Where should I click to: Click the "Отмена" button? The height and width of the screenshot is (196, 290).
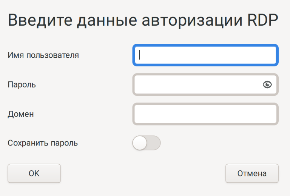[252, 173]
